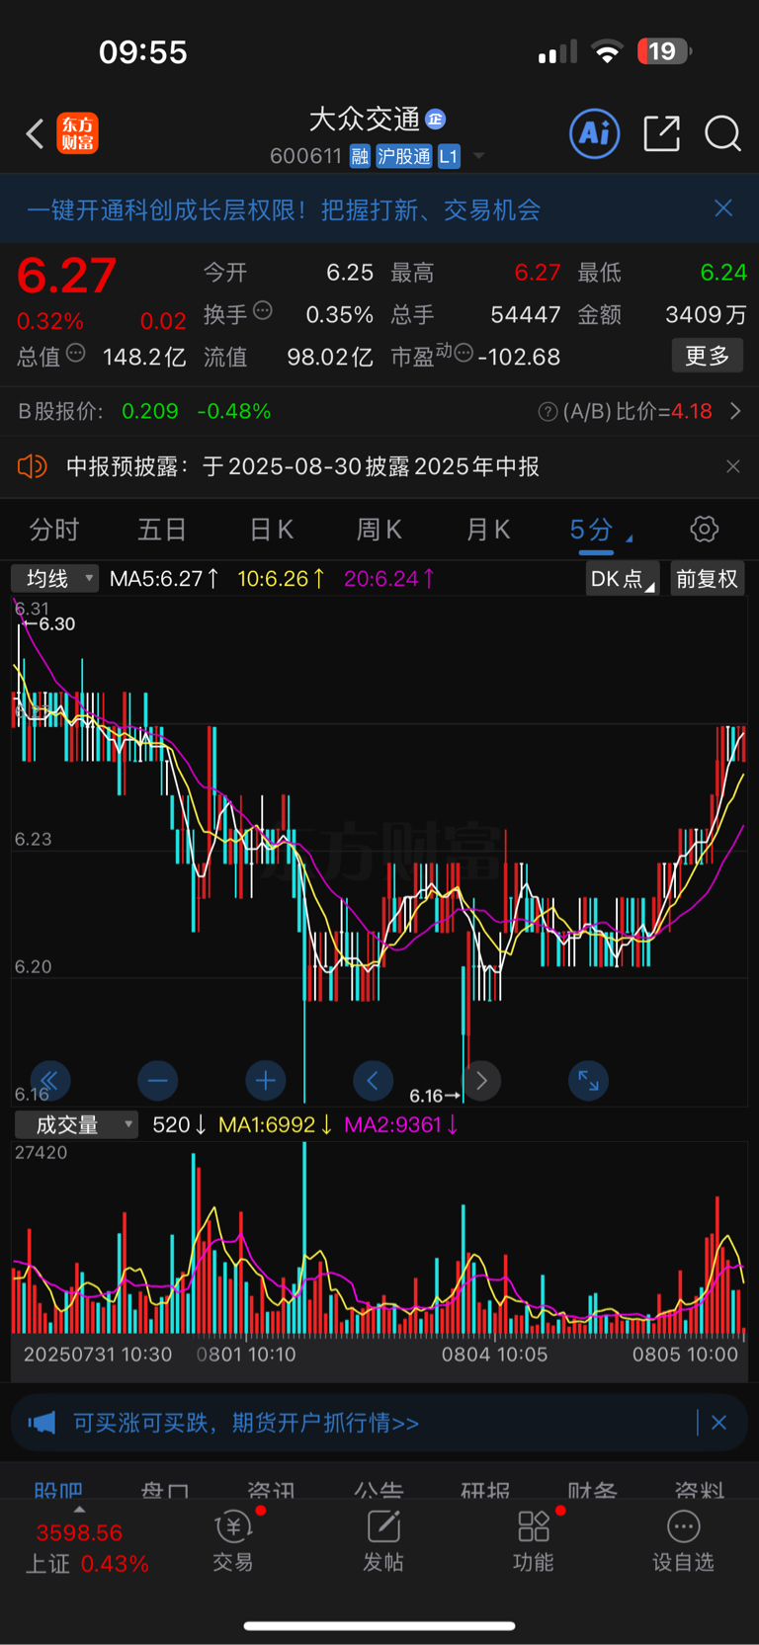Screen dimensions: 759x1645
Task: Expand the stock title dropdown arrow
Action: click(x=479, y=156)
